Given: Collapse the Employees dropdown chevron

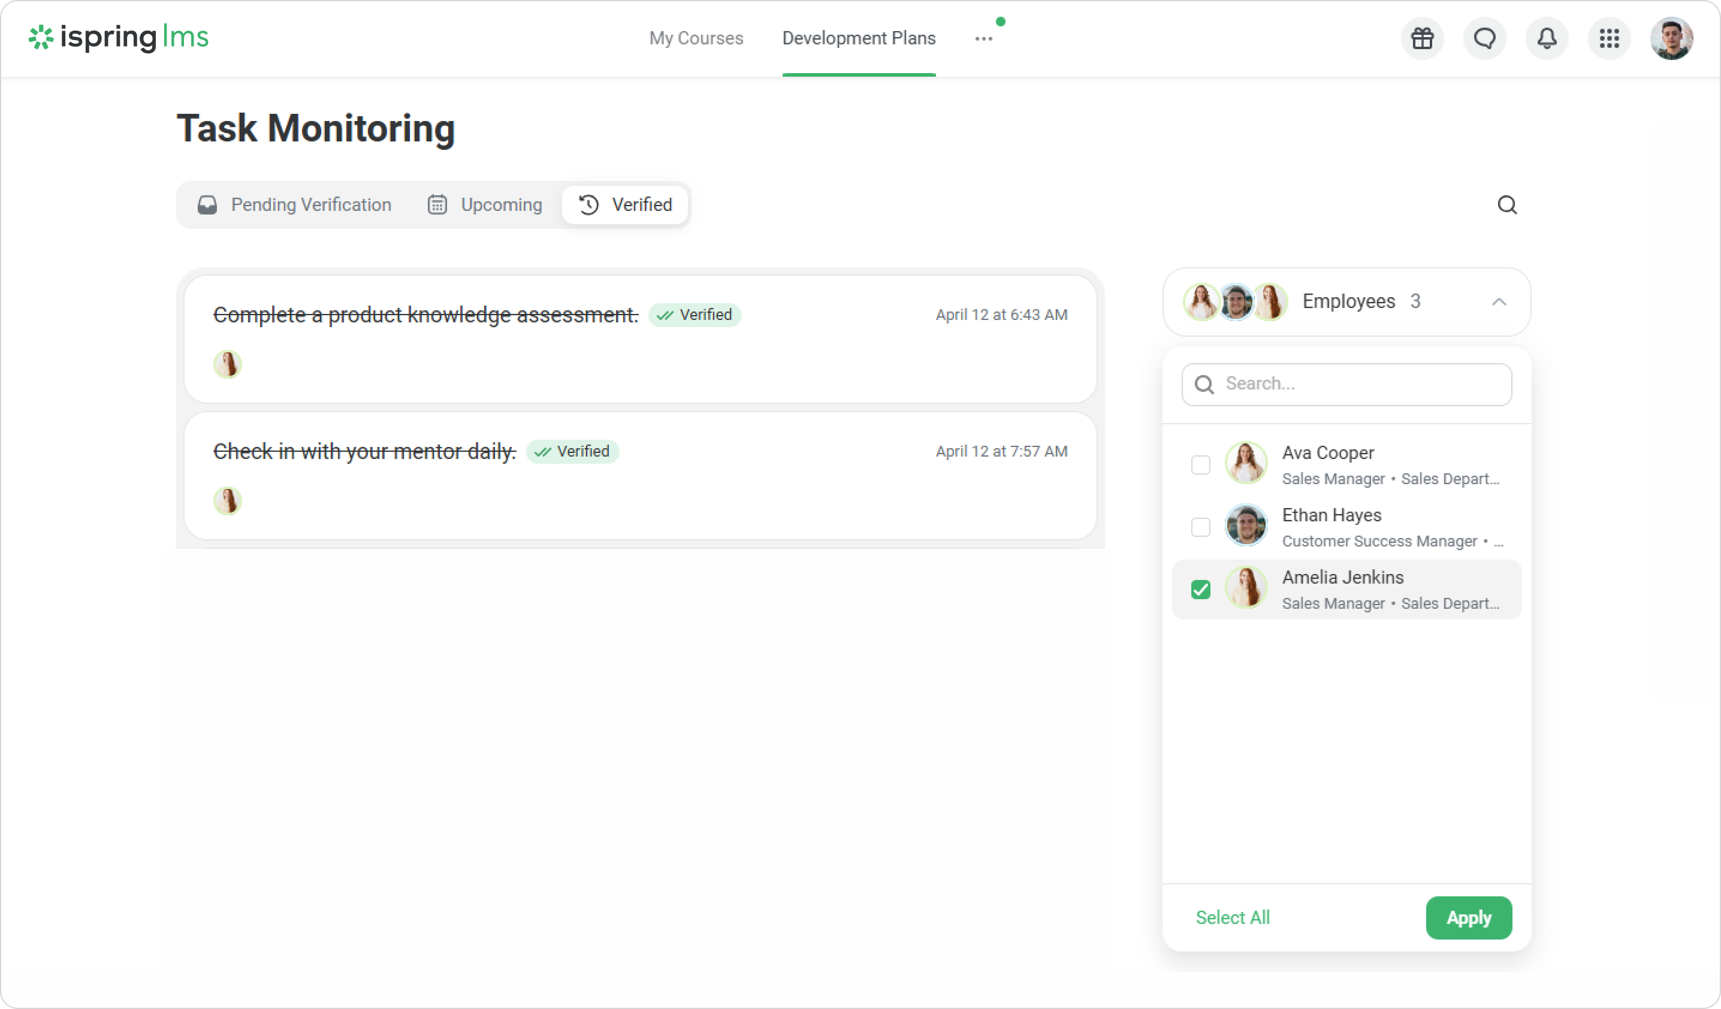Looking at the screenshot, I should (1498, 302).
